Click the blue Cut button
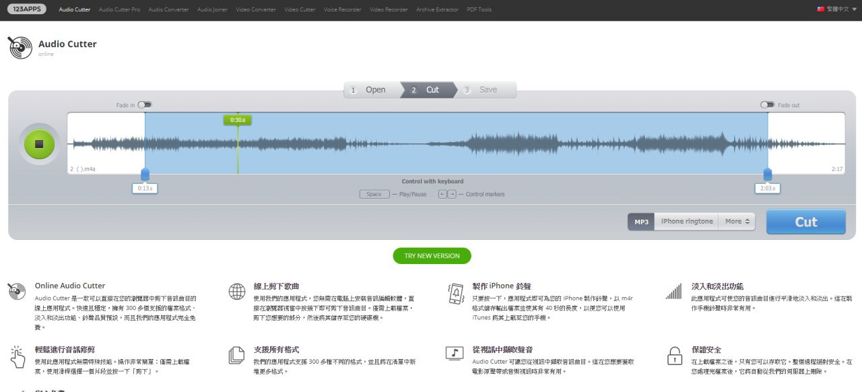862x392 pixels. [805, 222]
